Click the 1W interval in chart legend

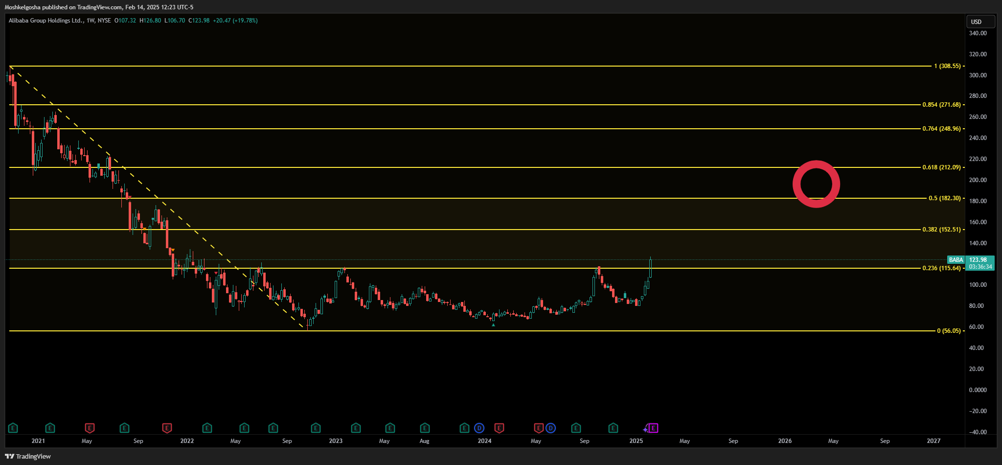coord(90,21)
